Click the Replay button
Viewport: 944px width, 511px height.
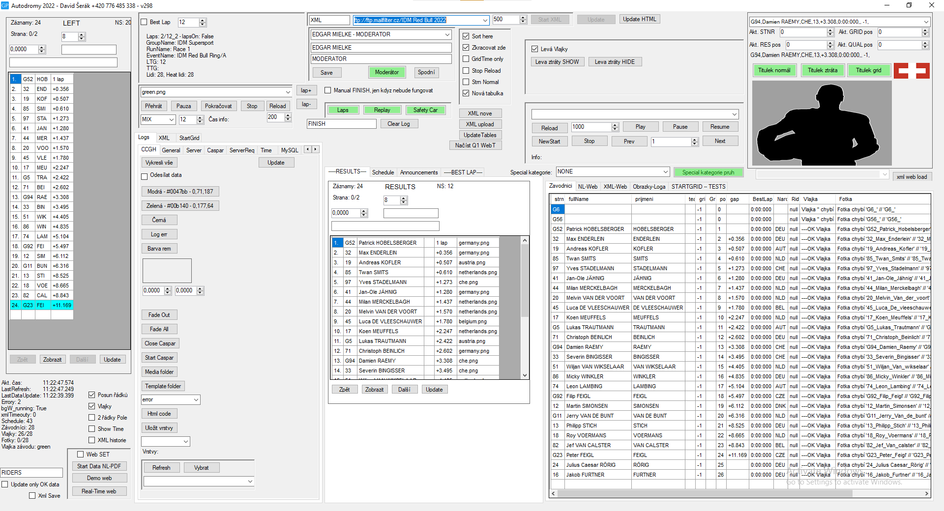382,110
